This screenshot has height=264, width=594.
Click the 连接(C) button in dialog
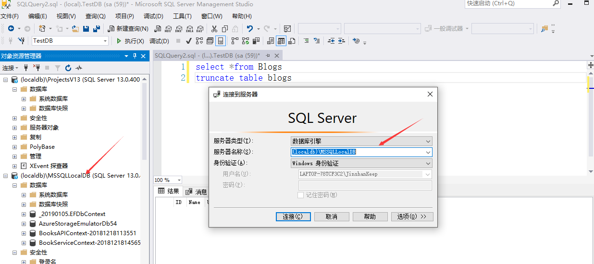(294, 216)
